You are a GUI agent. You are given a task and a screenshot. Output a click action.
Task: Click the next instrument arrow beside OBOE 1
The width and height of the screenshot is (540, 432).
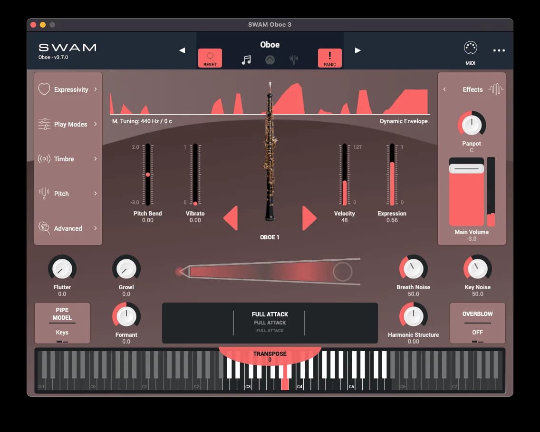tap(309, 217)
